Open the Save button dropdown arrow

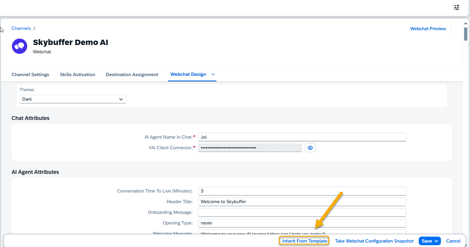pyautogui.click(x=436, y=241)
